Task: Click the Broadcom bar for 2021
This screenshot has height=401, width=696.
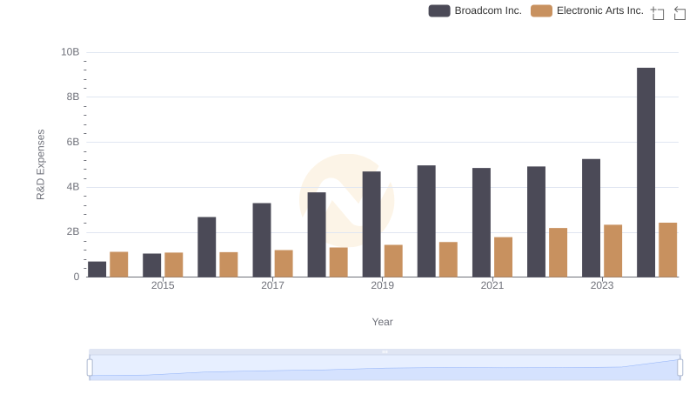Action: 482,223
